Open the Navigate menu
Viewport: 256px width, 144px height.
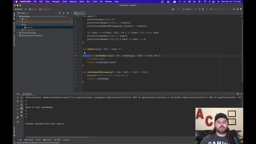tap(56, 2)
